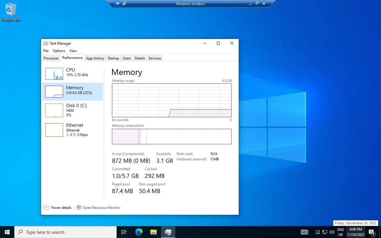Click the volume speaker tray icon
Viewport: 381px width, 238px height.
[x=332, y=232]
